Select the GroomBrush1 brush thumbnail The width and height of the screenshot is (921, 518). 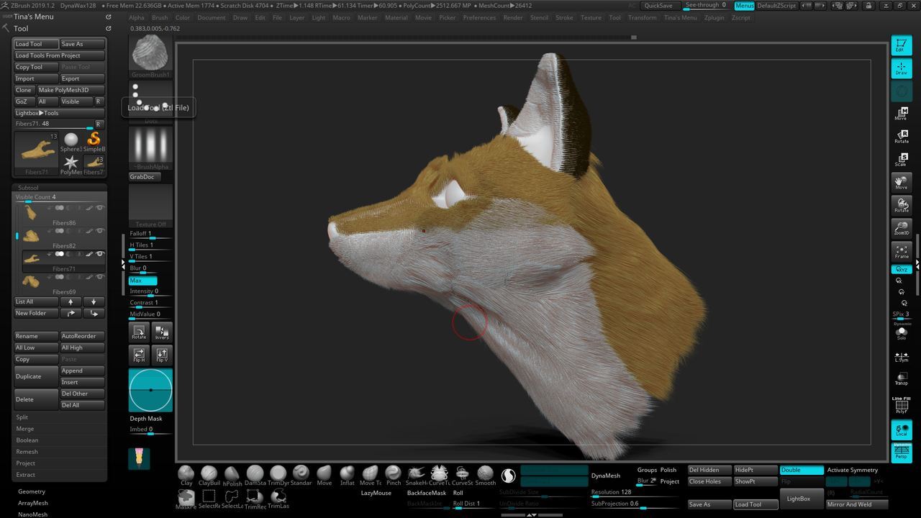(x=150, y=56)
